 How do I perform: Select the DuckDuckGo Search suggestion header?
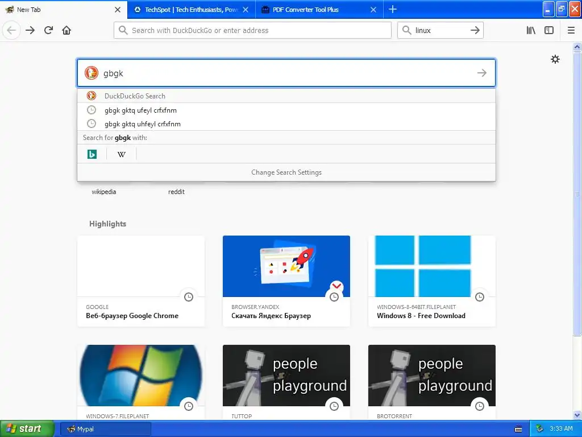[286, 96]
